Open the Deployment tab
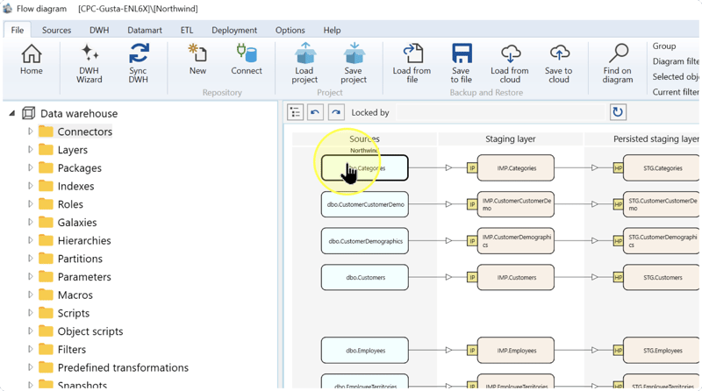702x391 pixels. point(234,30)
